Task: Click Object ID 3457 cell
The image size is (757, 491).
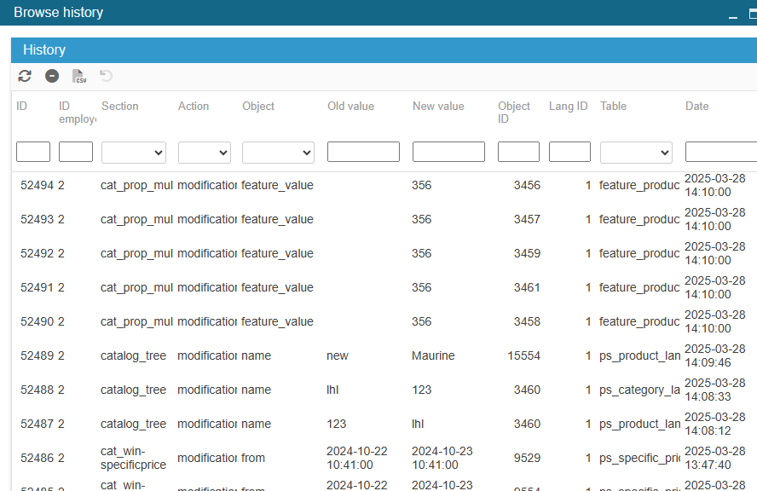Action: pos(527,219)
